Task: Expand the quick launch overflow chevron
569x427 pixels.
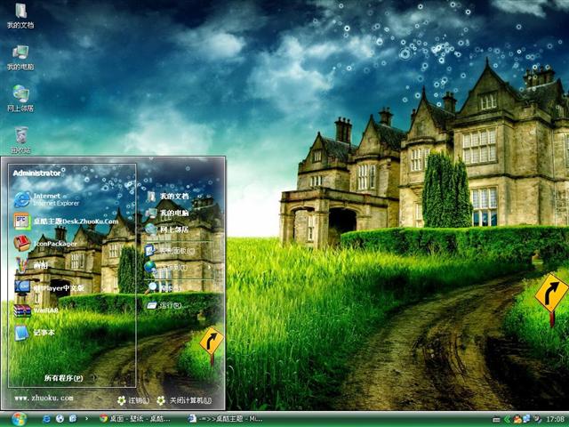Action: (86, 419)
